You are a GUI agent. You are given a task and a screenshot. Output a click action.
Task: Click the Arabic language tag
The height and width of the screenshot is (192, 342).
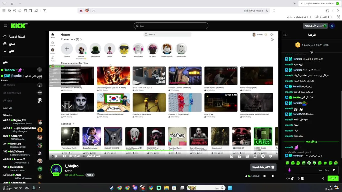click(x=90, y=175)
